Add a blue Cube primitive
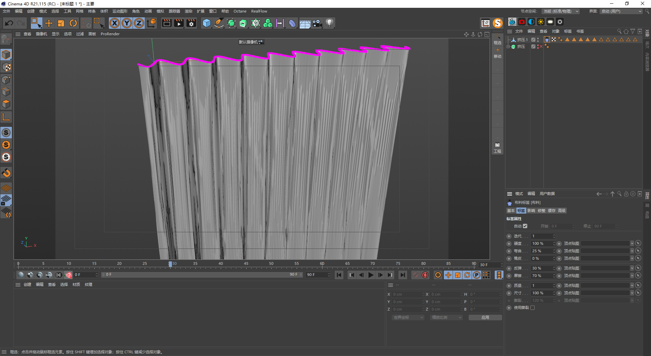651x356 pixels. click(x=206, y=23)
